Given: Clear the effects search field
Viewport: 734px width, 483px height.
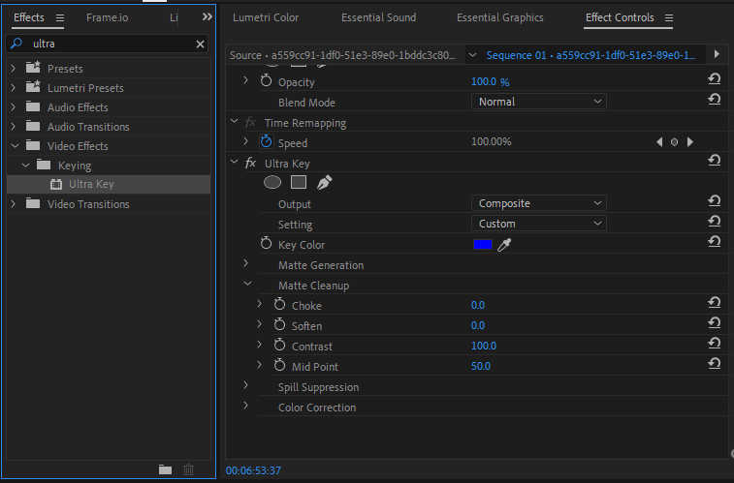Looking at the screenshot, I should pos(200,44).
